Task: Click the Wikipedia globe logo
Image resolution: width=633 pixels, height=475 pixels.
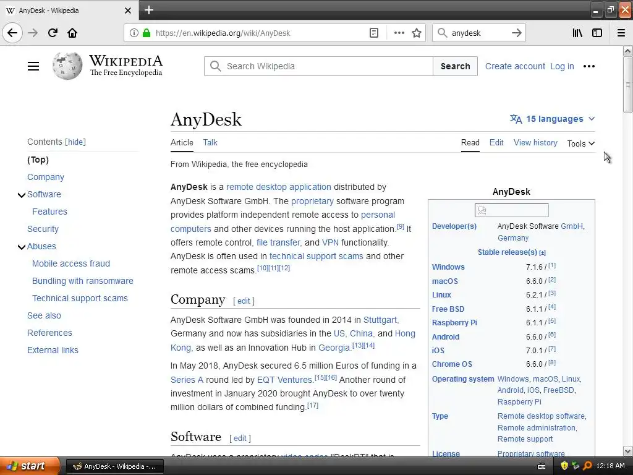Action: [67, 66]
